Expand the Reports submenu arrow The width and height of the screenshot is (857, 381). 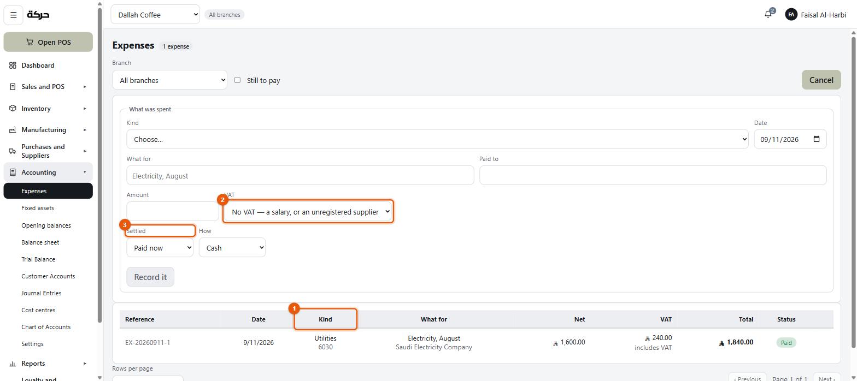(x=85, y=364)
